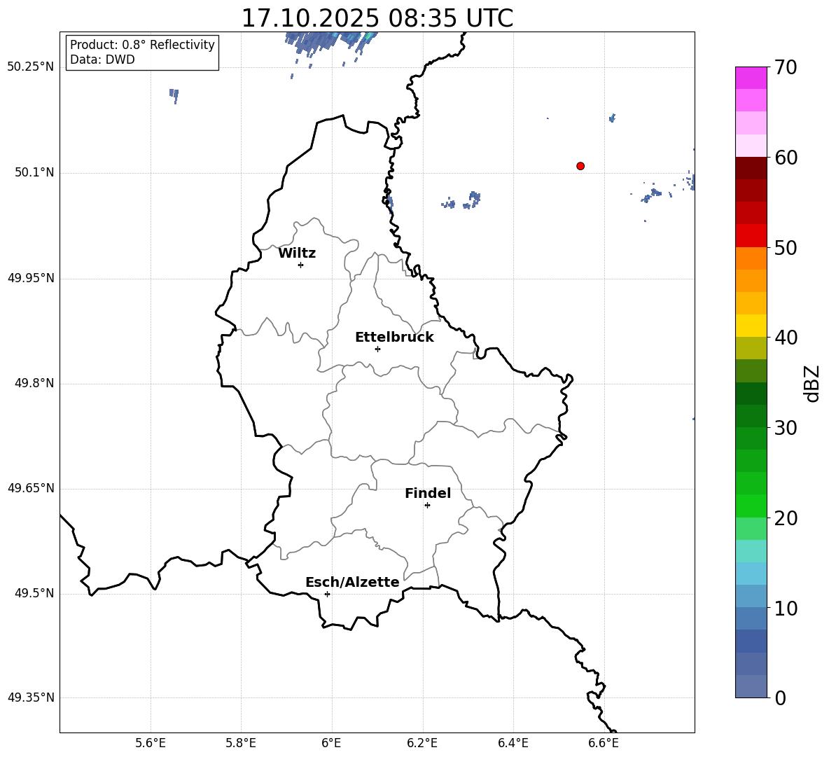The width and height of the screenshot is (829, 757).
Task: Pick the pale pink swatch just above 60
Action: [x=751, y=146]
